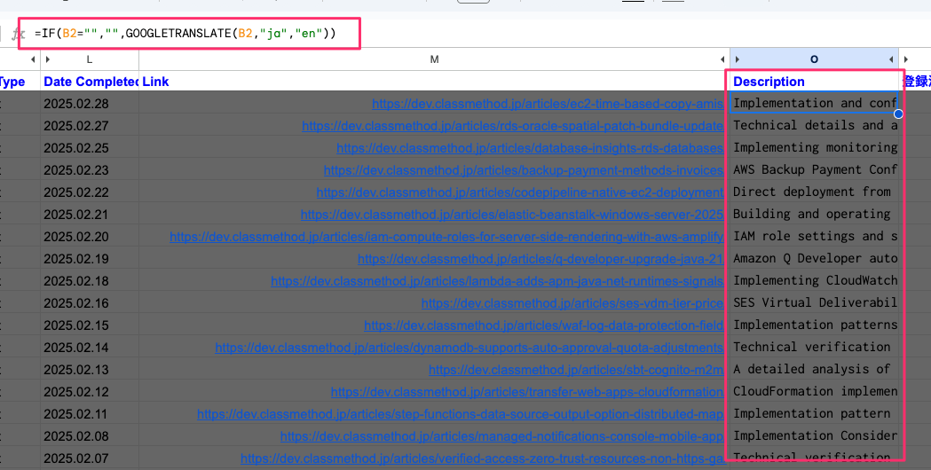The height and width of the screenshot is (470, 931).
Task: Unhide column N using right arrow in column O header
Action: point(738,59)
